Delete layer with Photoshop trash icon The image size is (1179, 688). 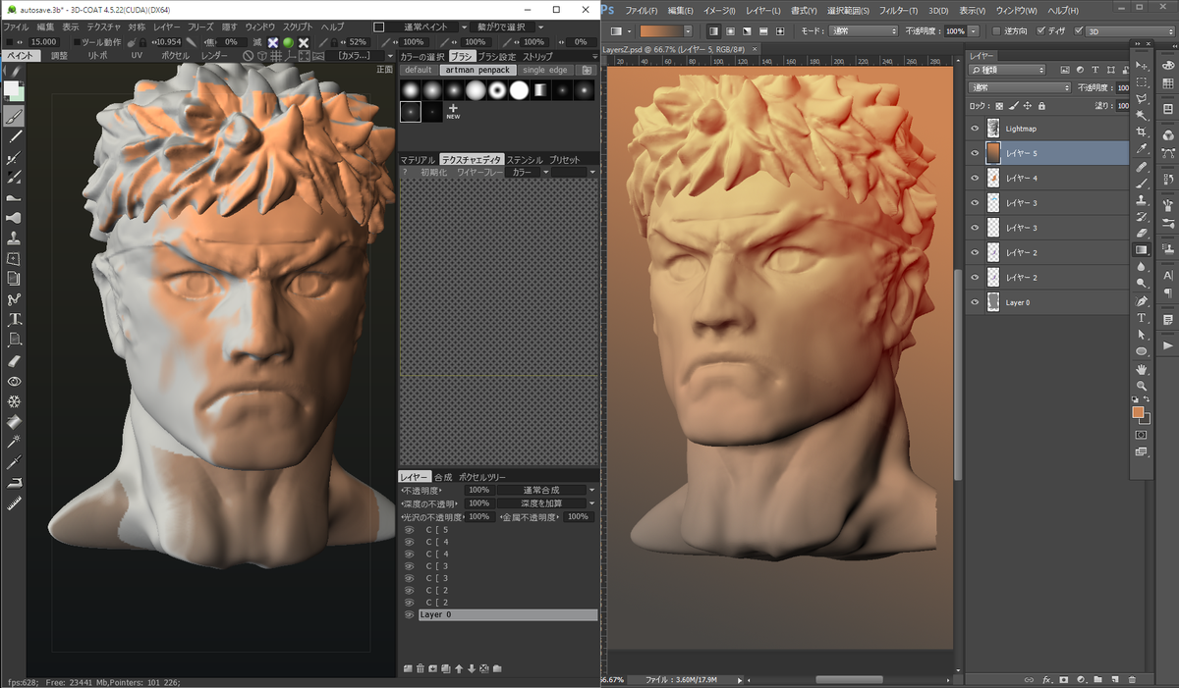(1132, 678)
